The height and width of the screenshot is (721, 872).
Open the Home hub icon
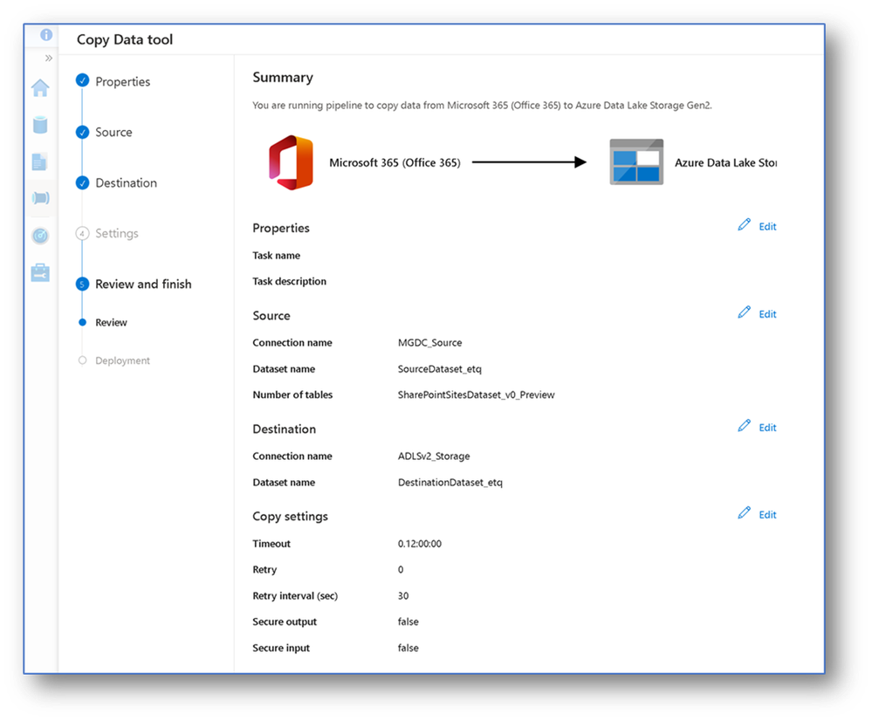tap(40, 88)
